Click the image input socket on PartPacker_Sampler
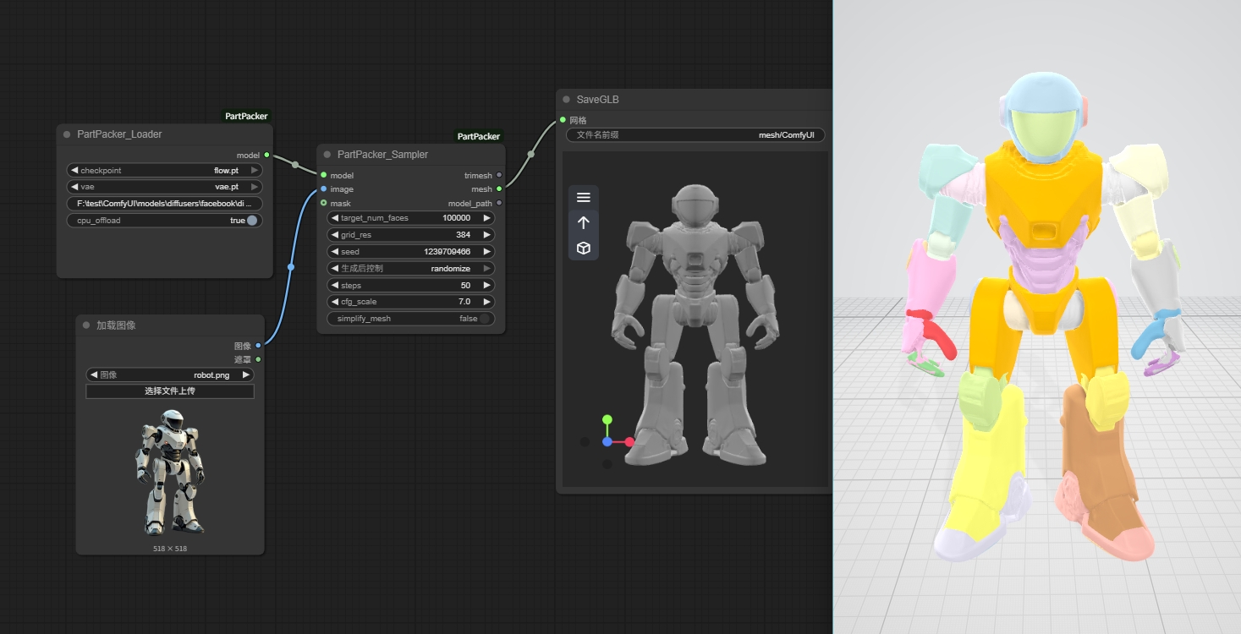 pyautogui.click(x=324, y=189)
